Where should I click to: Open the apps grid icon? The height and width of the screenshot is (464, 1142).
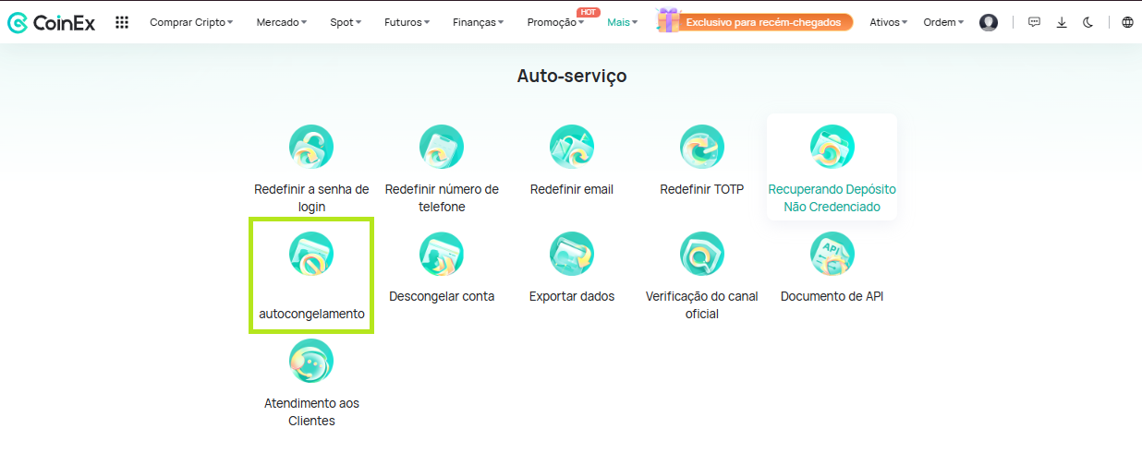tap(122, 22)
